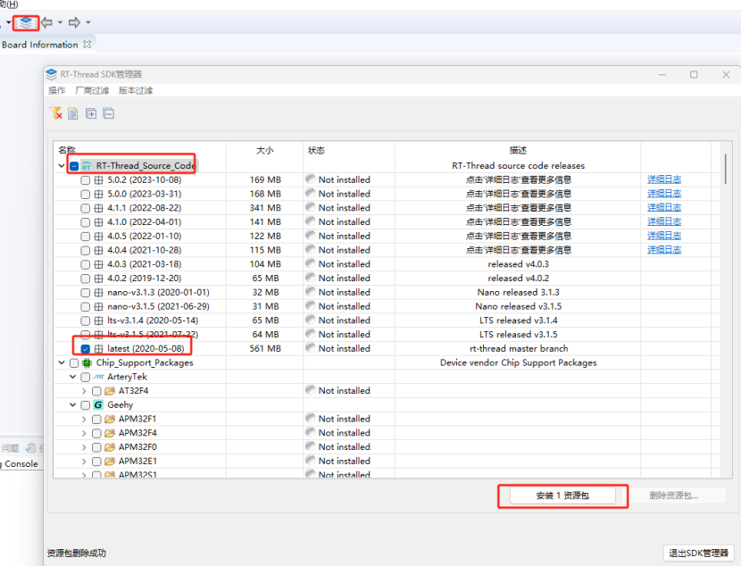
Task: Open the 操作 menu
Action: pyautogui.click(x=56, y=91)
